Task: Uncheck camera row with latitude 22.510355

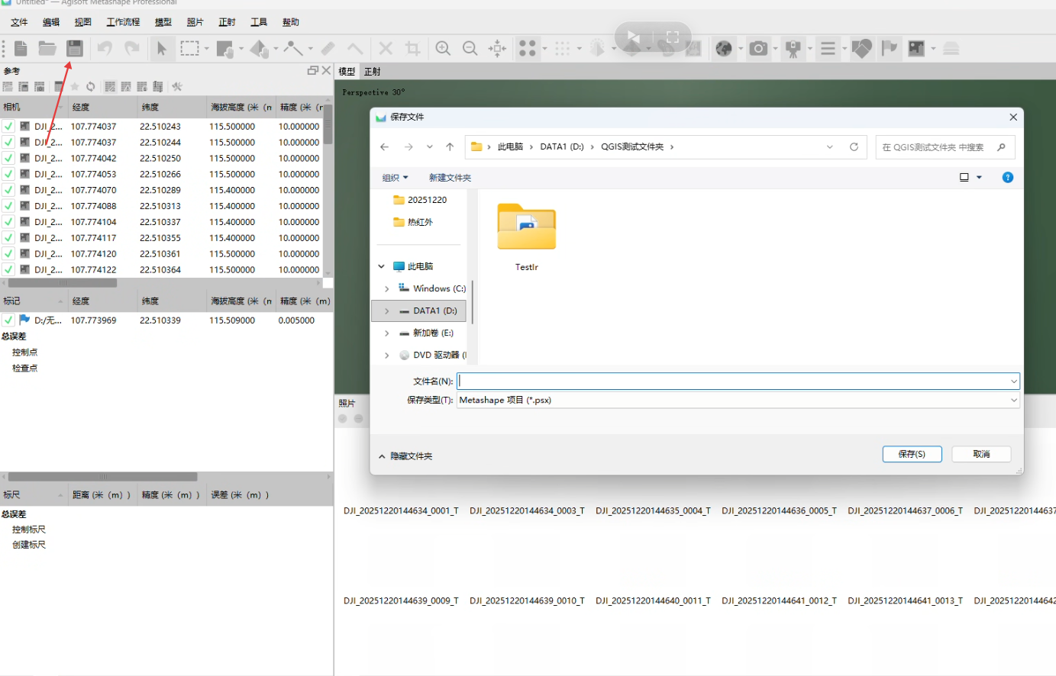Action: [x=8, y=238]
